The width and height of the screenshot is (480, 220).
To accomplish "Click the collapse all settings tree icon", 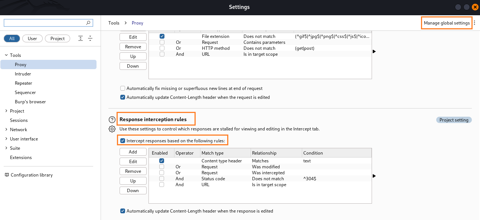I will (x=90, y=38).
